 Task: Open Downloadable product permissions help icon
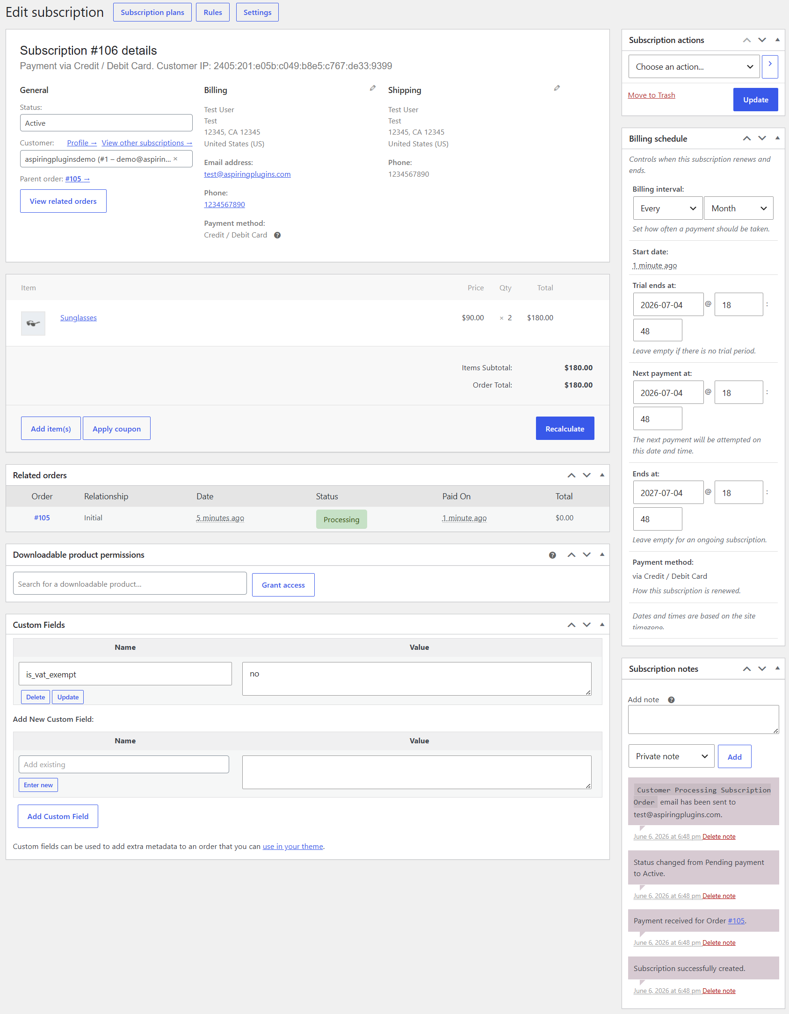point(553,555)
